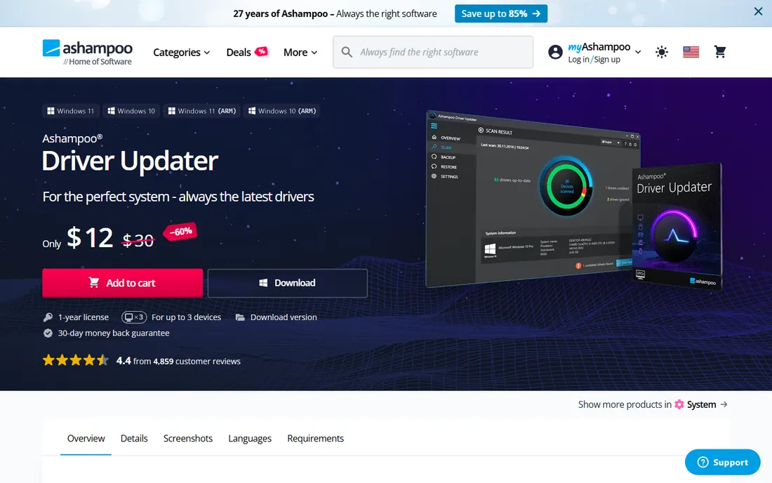Click the Windows 10 (ARM) badge

282,111
